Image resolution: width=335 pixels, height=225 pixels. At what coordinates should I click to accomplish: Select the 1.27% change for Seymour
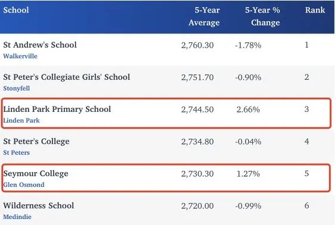coord(248,174)
